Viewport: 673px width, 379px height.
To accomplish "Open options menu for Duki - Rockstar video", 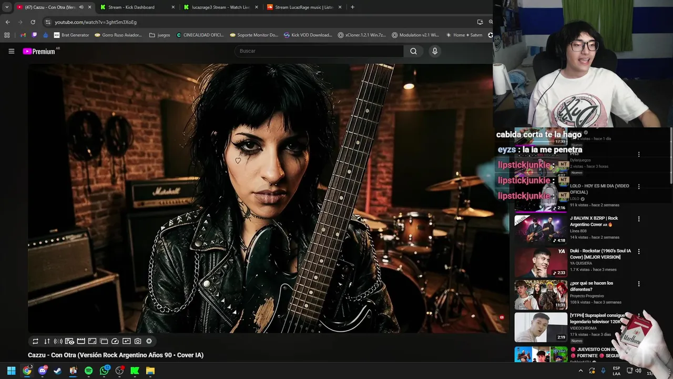I will point(639,252).
